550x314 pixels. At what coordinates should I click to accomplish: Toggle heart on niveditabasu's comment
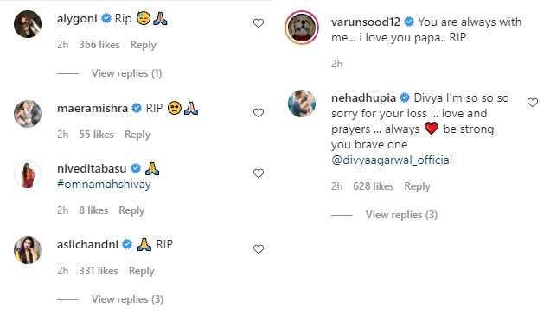(259, 173)
